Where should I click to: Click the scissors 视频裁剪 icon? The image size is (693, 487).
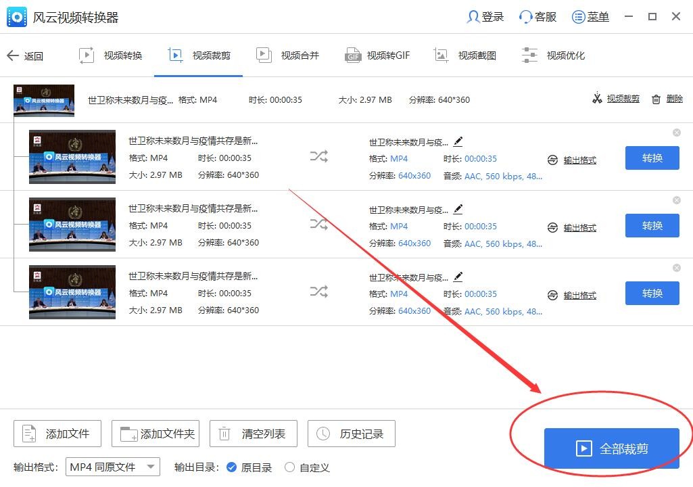(x=597, y=99)
